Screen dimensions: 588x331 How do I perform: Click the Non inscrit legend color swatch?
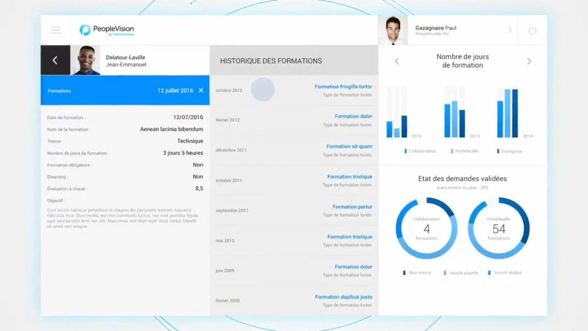[404, 273]
